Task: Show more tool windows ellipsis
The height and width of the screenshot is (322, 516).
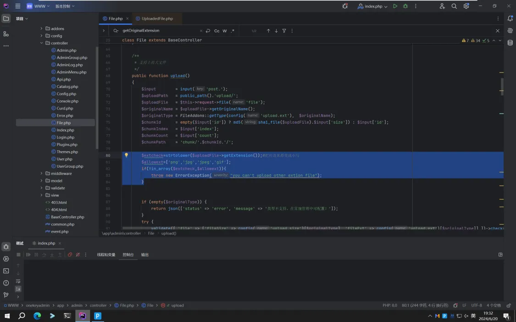Action: pos(6,46)
